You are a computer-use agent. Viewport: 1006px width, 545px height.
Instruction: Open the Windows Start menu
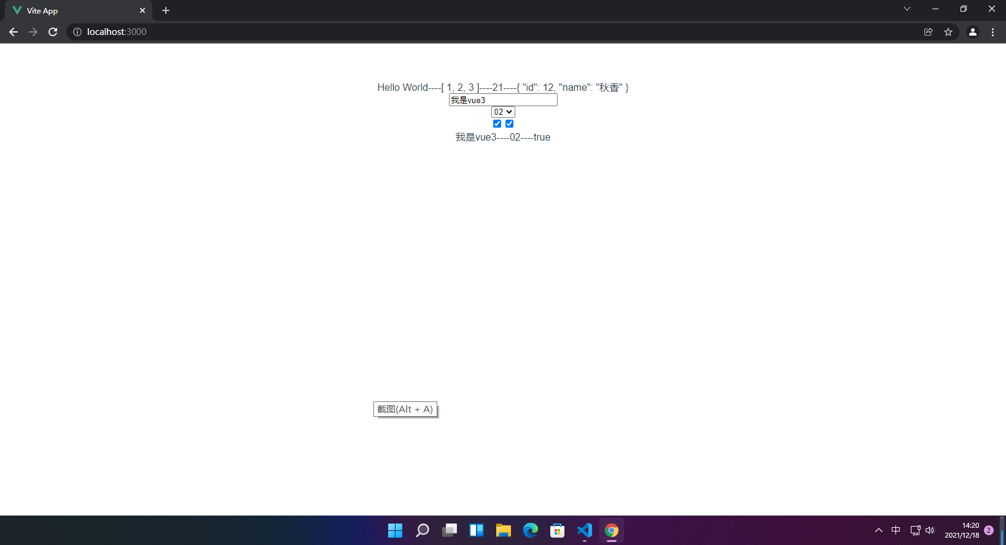[x=395, y=530]
